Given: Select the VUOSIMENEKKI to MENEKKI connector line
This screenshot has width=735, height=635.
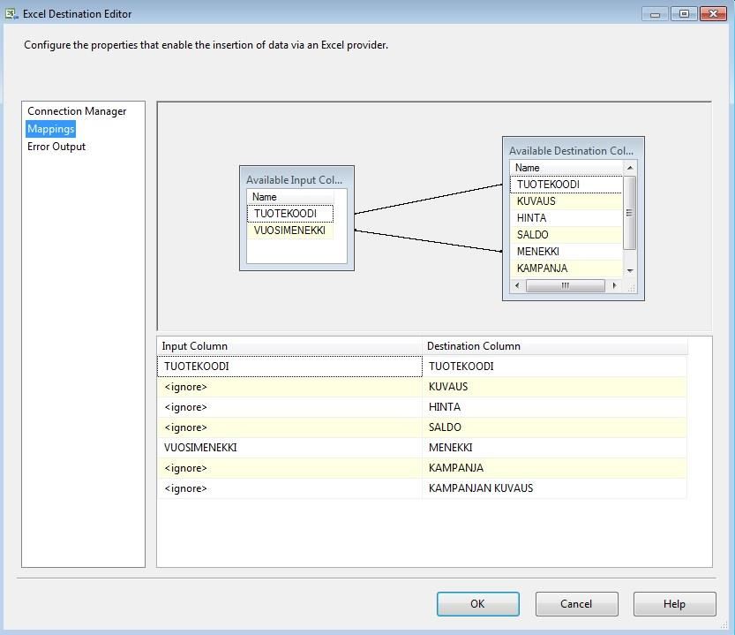Looking at the screenshot, I should pos(429,241).
